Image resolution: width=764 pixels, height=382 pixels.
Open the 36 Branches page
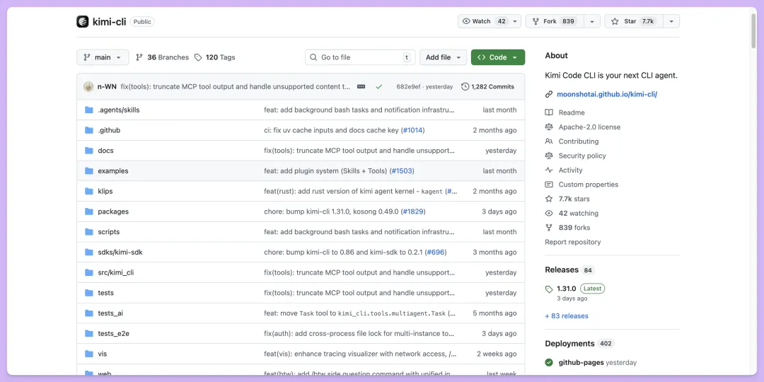[162, 57]
